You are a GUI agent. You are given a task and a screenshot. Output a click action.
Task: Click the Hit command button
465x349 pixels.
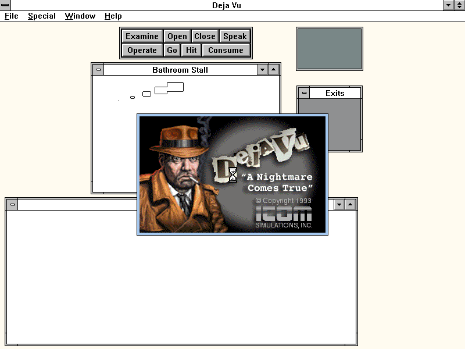(x=191, y=50)
